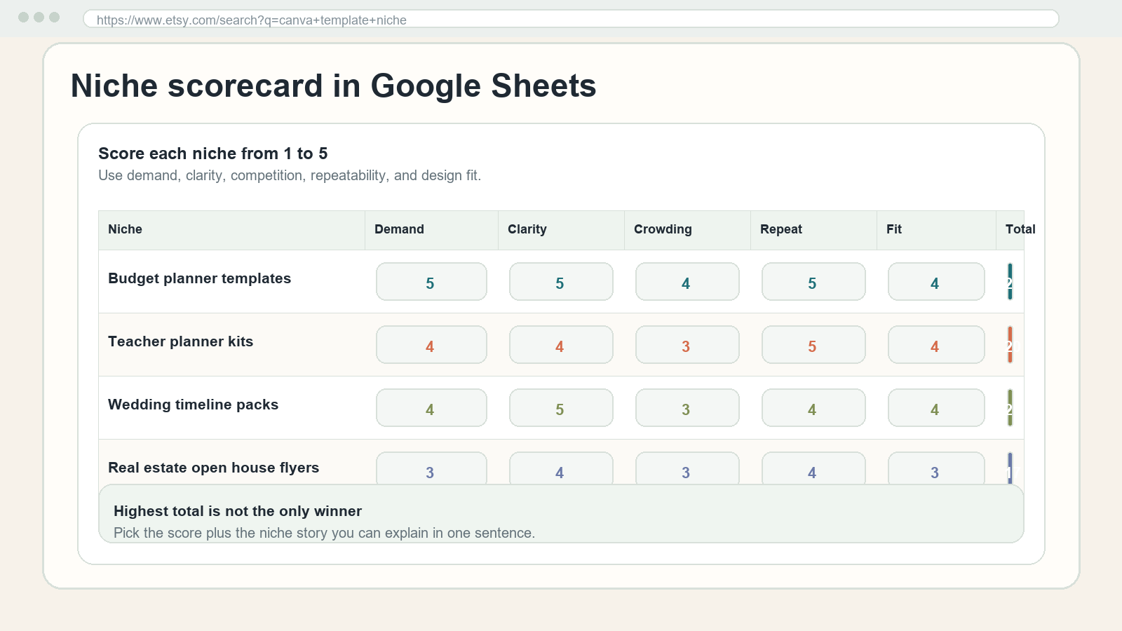Click the blue total pill for Real estate
The width and height of the screenshot is (1122, 631).
pos(1010,468)
